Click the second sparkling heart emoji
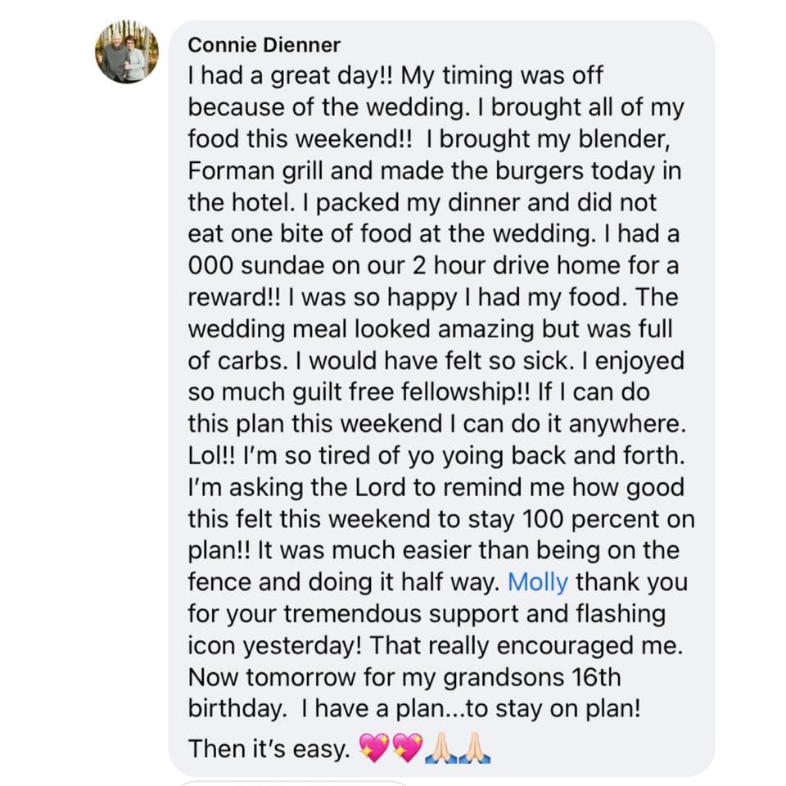 408,748
